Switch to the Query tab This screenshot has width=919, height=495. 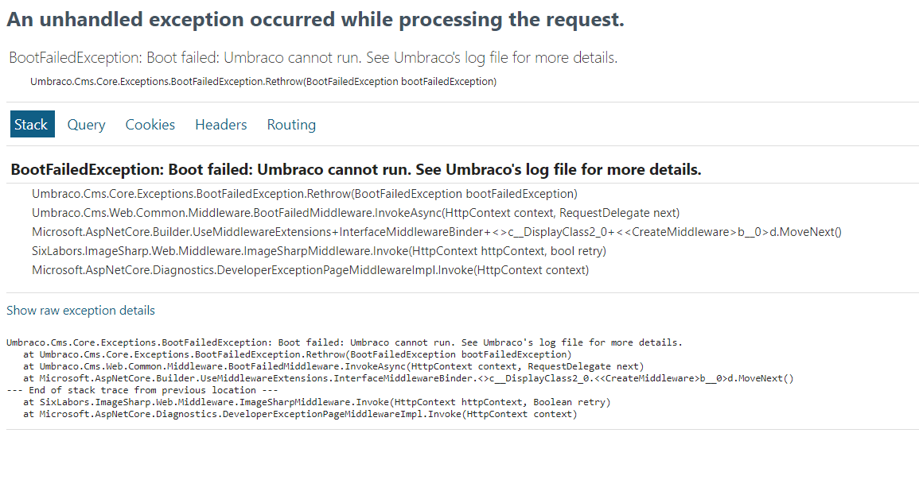click(86, 125)
